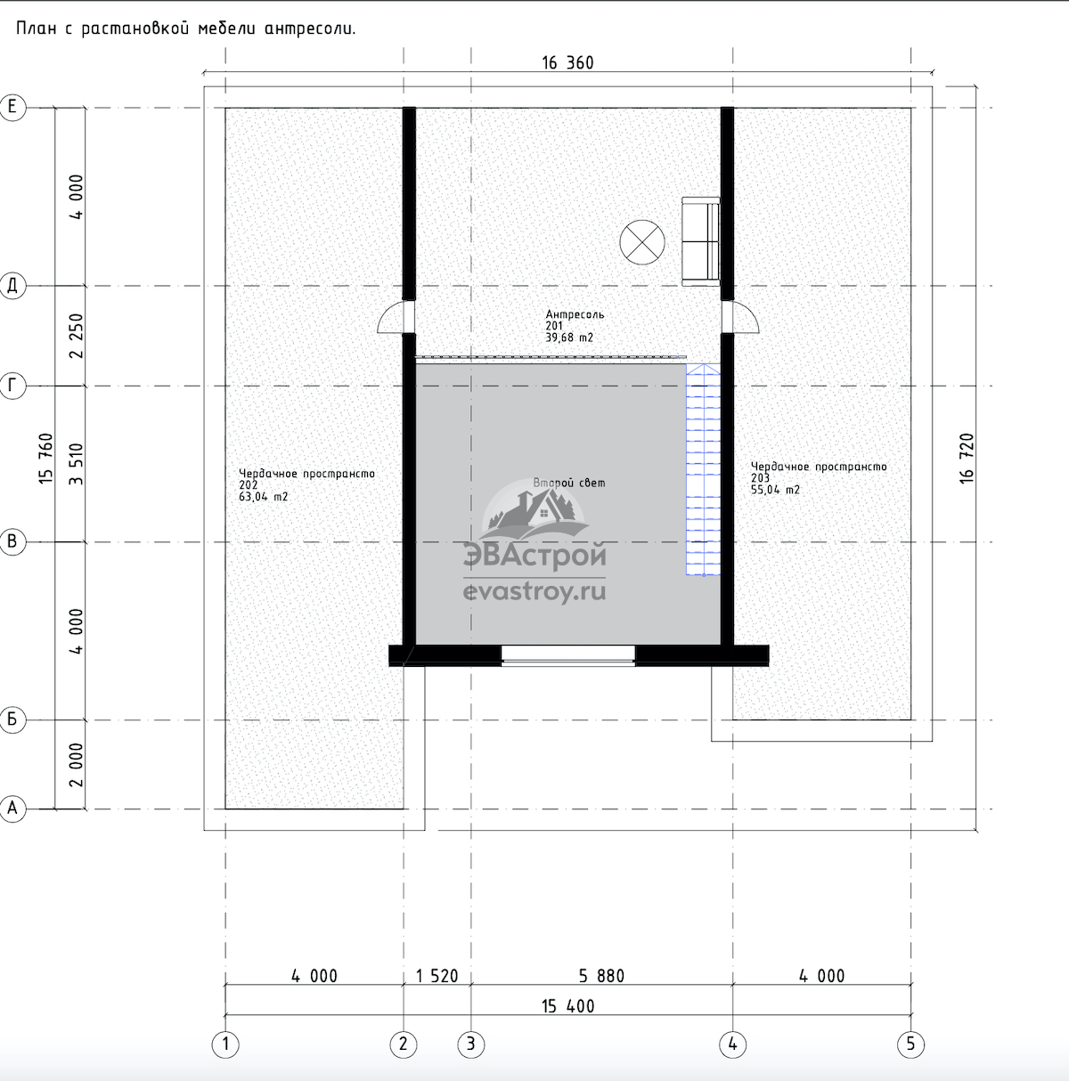Select '4 000' dimension between axes 4 and 5
This screenshot has width=1069, height=1081.
click(x=821, y=976)
